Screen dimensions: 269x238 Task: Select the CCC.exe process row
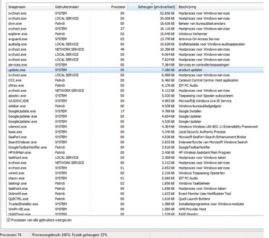135,80
